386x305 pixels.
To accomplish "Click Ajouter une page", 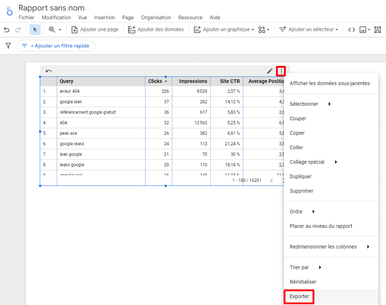I will [95, 30].
